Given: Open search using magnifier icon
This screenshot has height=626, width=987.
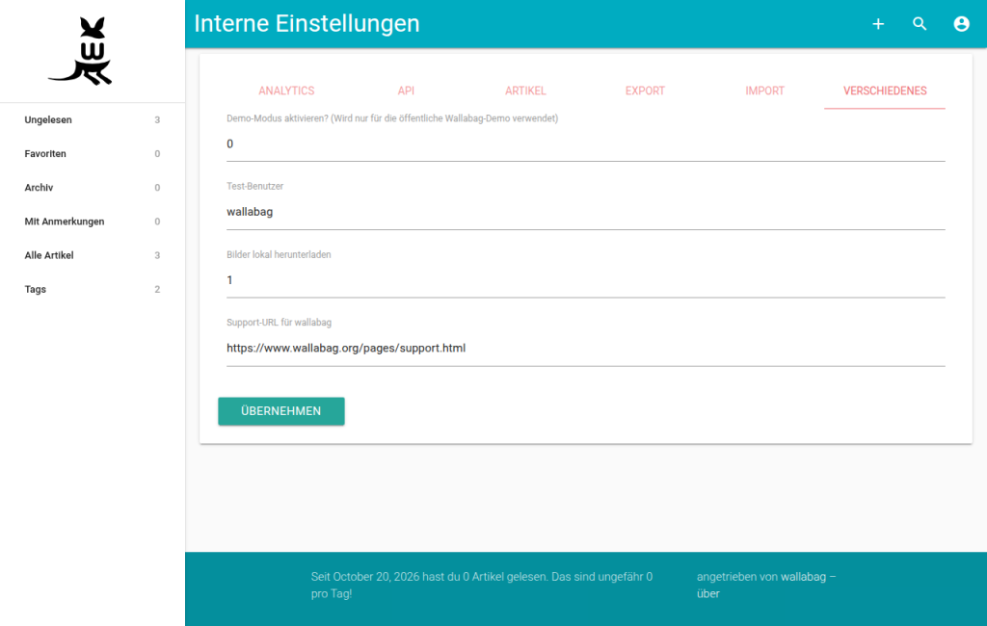Looking at the screenshot, I should point(920,24).
